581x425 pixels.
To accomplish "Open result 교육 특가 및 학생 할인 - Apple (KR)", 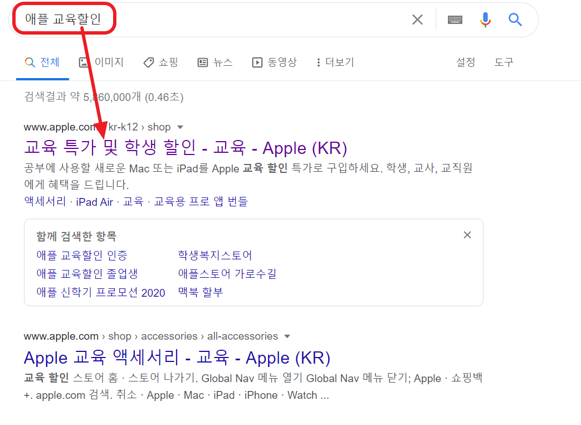I will (x=185, y=148).
